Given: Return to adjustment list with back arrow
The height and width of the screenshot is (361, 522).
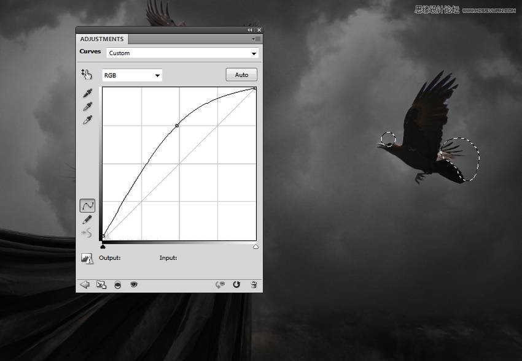Looking at the screenshot, I should (85, 284).
